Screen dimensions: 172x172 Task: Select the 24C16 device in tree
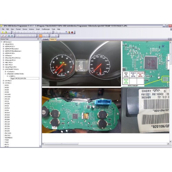[x=7, y=101]
